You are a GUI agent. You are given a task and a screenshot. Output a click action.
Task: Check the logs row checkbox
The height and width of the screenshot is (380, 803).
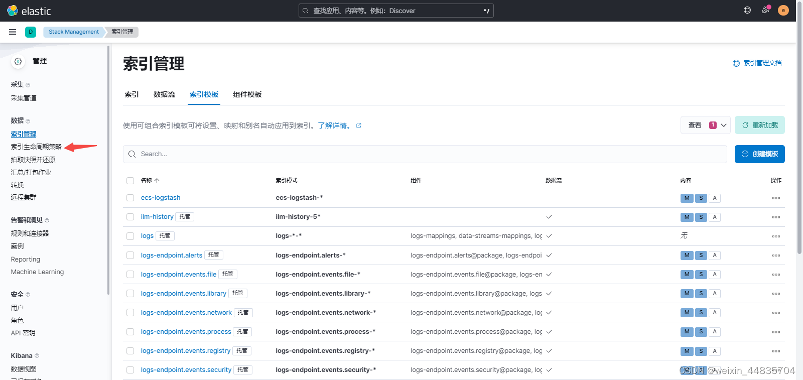coord(130,236)
